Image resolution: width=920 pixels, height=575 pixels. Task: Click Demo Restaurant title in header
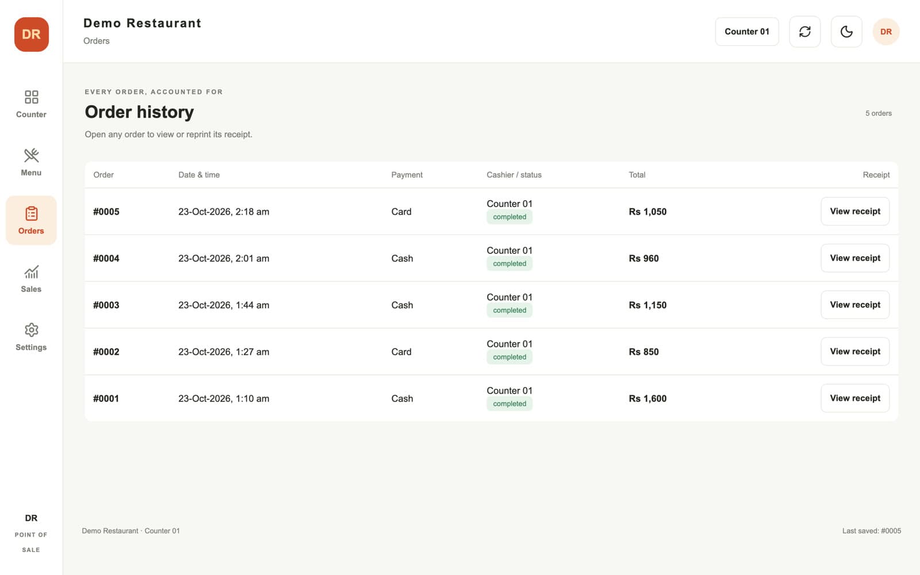[143, 23]
